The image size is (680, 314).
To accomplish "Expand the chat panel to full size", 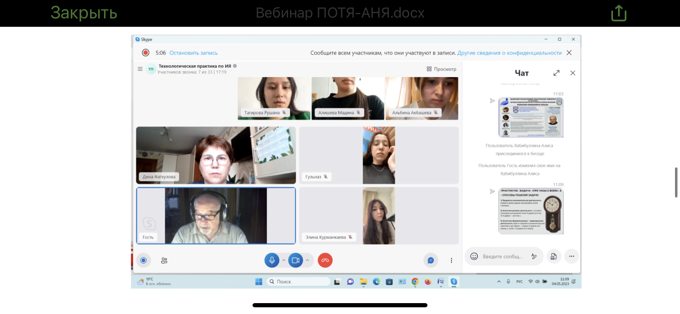I will click(556, 73).
